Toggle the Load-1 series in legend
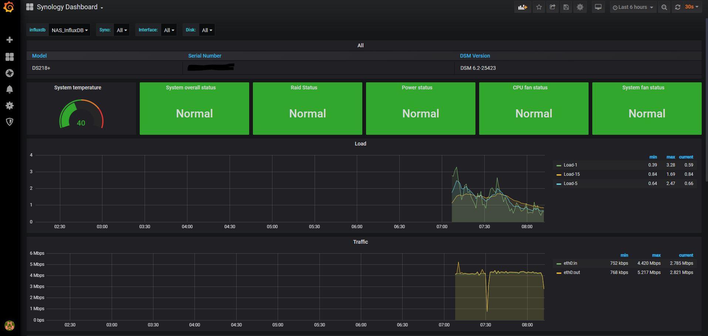The image size is (708, 336). tap(570, 165)
